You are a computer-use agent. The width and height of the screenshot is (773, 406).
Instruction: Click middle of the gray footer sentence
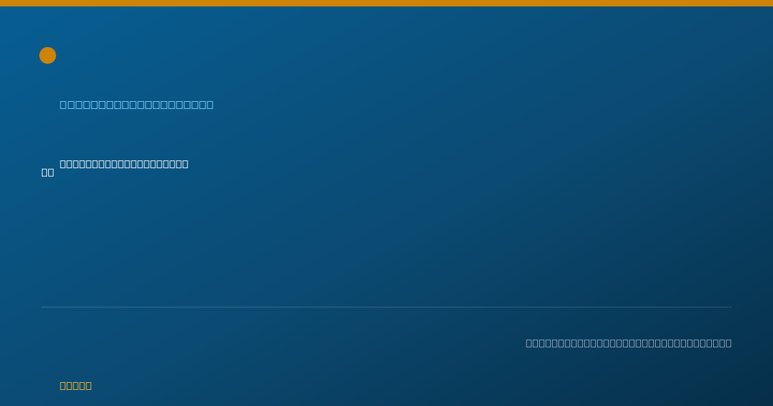click(629, 343)
